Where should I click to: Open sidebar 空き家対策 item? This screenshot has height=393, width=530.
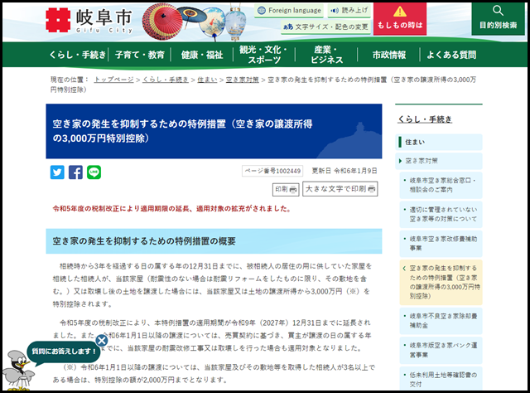click(x=439, y=161)
